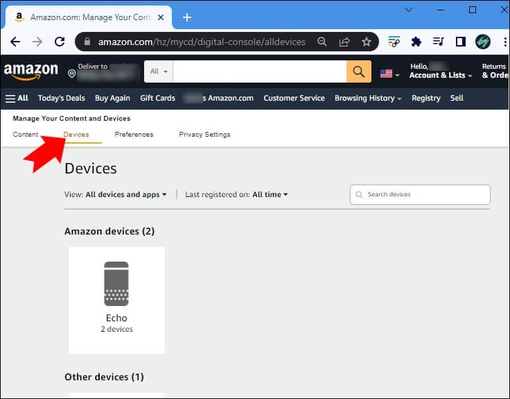Click the Other devices (1) heading
510x399 pixels.
[x=104, y=377]
